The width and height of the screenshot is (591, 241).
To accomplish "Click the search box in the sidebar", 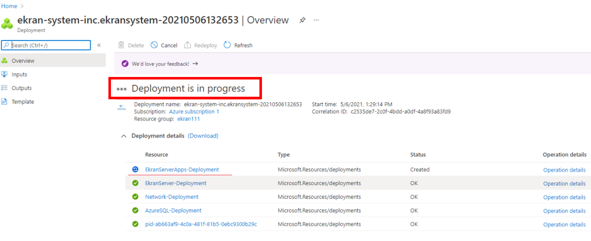I will click(50, 45).
